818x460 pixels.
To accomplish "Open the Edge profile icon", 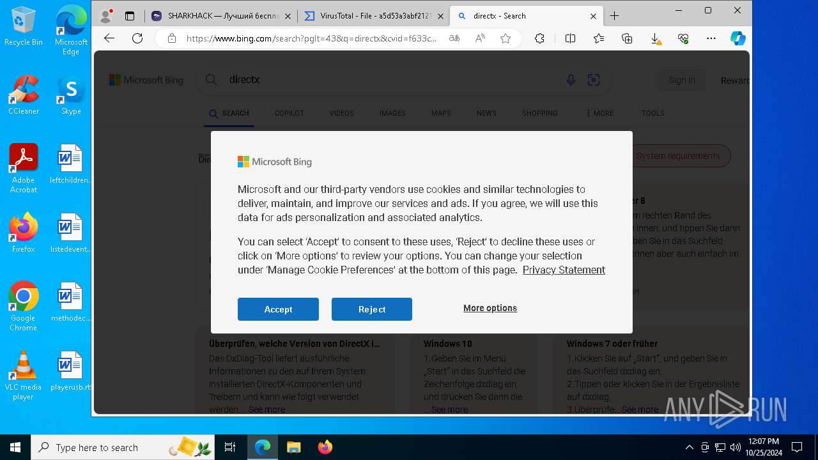I will [106, 16].
